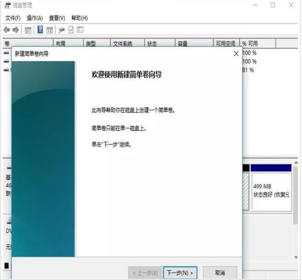Screen dimensions: 302x280
Task: Open the 查看(V) menu
Action: (x=57, y=18)
